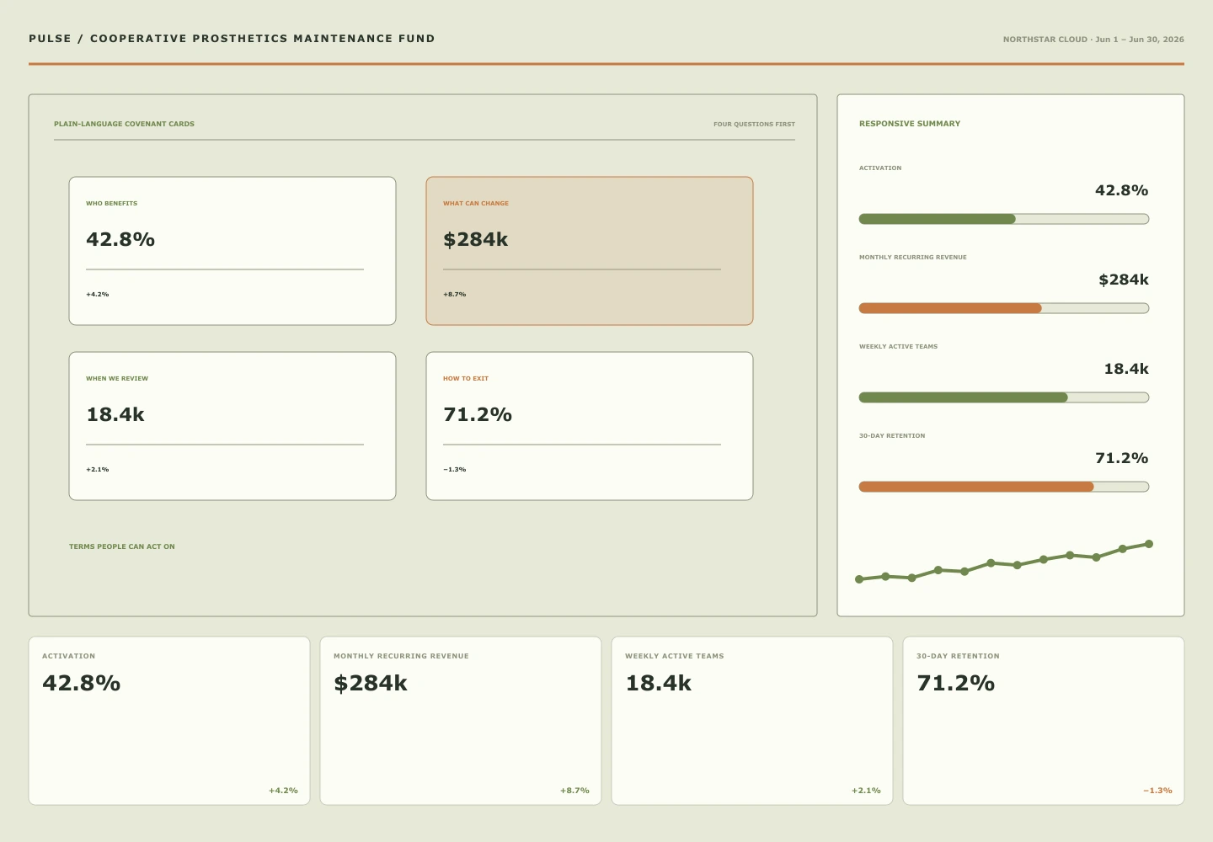Click the Four Questions First label
The height and width of the screenshot is (842, 1213).
754,124
